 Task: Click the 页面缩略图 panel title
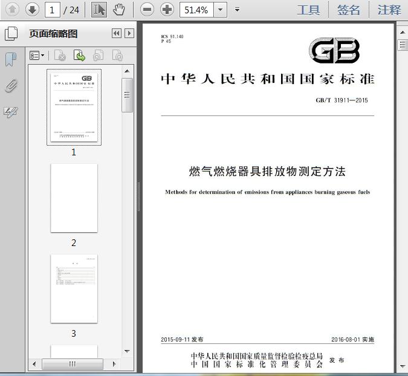[53, 34]
